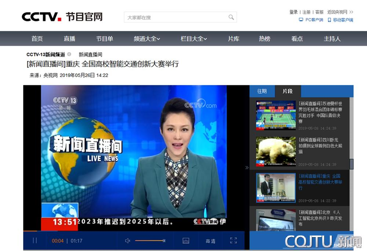Pause the video with the pause button

coord(35,241)
